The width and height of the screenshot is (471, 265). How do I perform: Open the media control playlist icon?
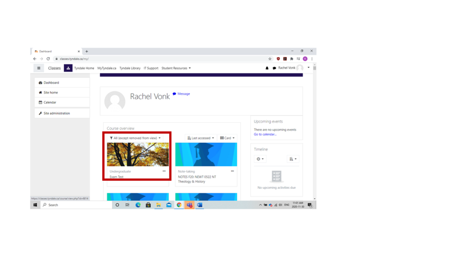(x=298, y=59)
